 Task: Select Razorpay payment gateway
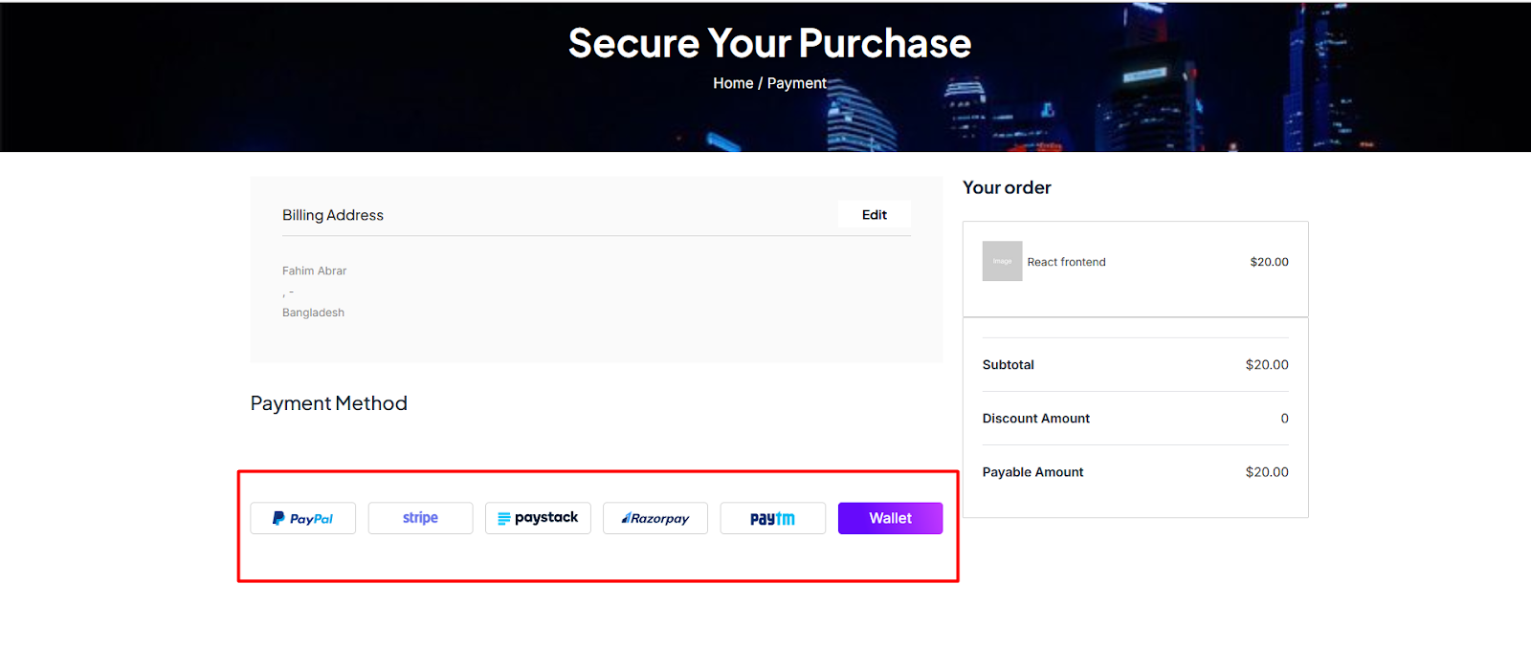(x=655, y=518)
